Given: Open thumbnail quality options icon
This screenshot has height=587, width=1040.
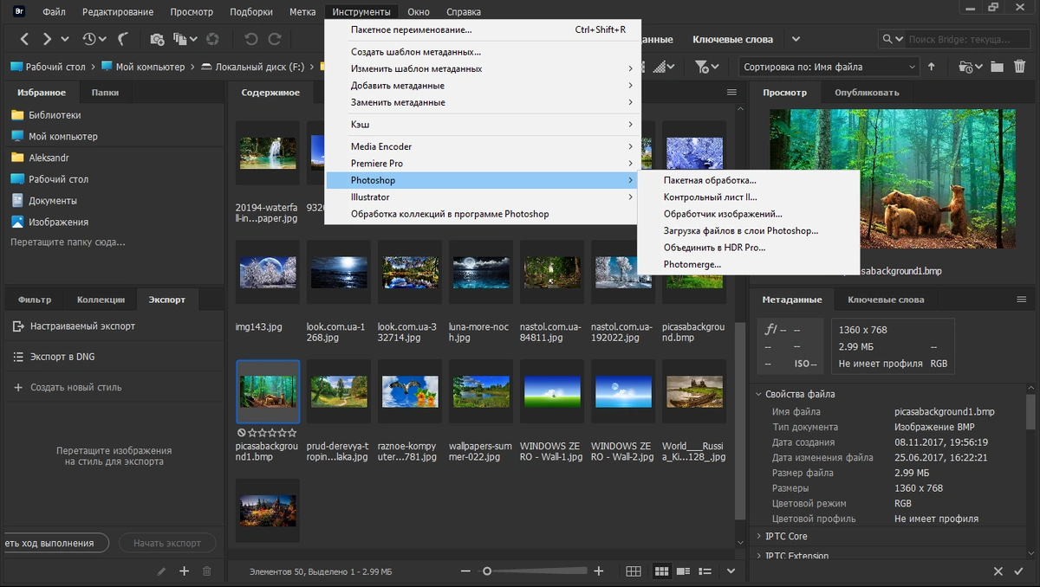Looking at the screenshot, I should [663, 67].
